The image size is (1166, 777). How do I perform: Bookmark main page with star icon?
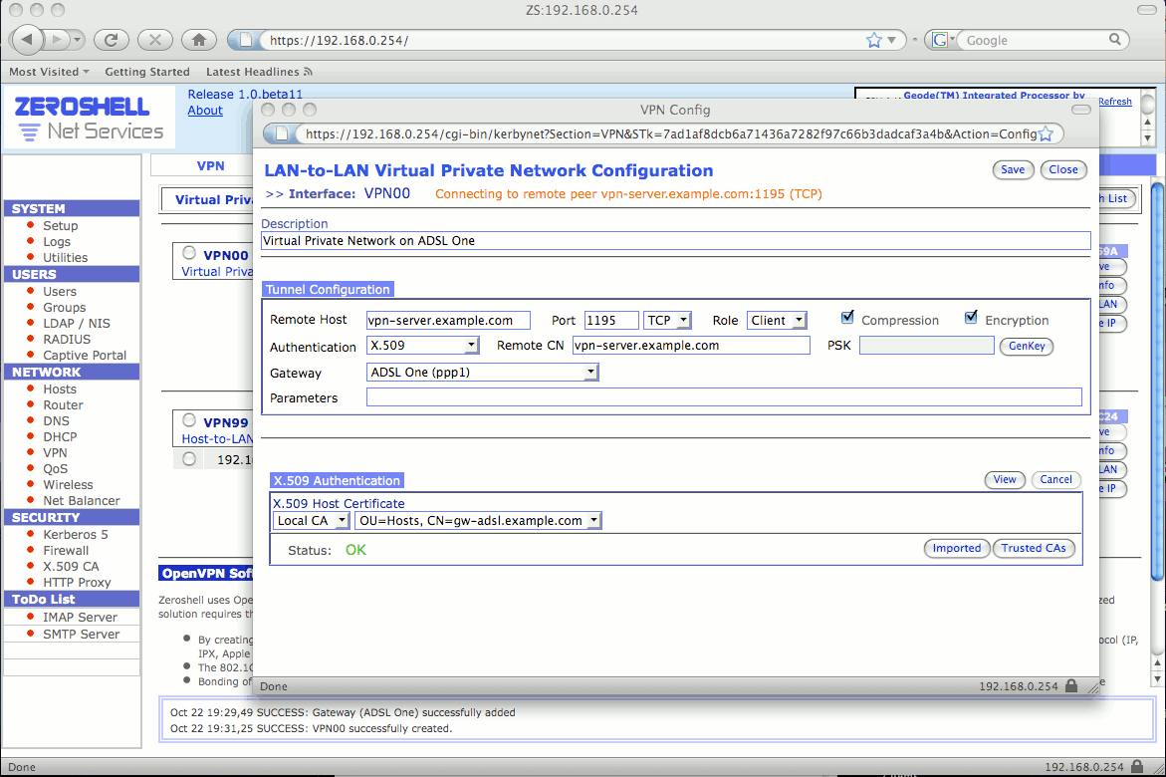[x=874, y=40]
